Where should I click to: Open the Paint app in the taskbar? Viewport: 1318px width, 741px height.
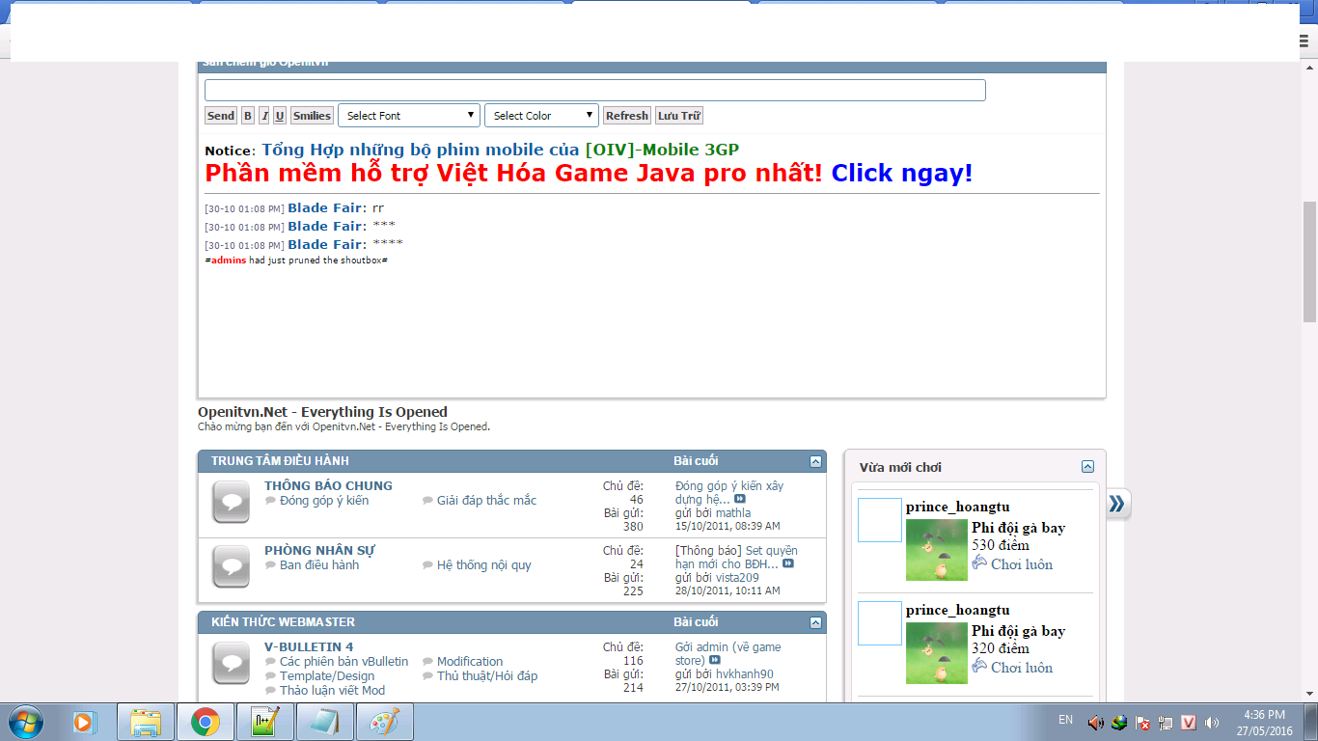pos(385,722)
